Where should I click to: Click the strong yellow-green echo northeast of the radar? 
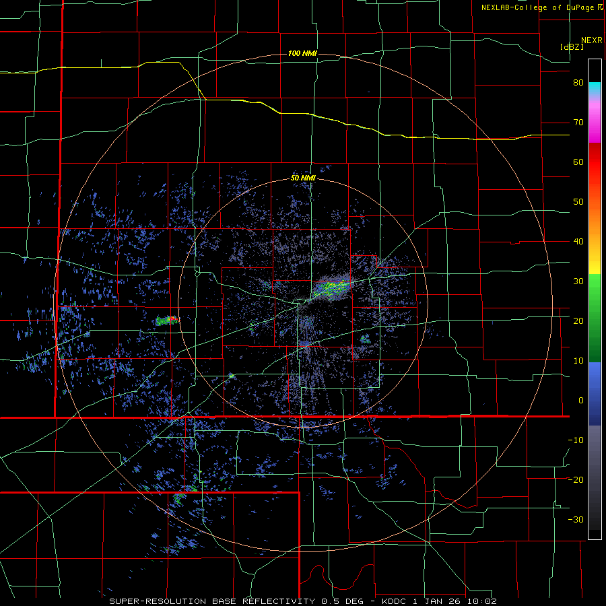(331, 288)
